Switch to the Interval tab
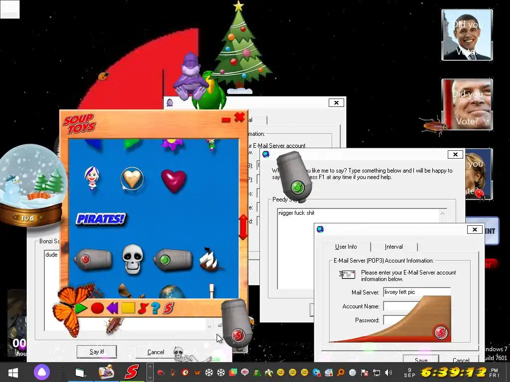The image size is (510, 382). pyautogui.click(x=393, y=247)
